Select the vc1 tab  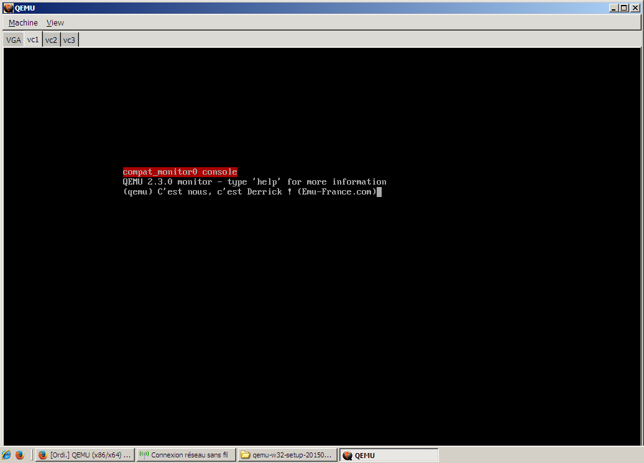point(33,40)
